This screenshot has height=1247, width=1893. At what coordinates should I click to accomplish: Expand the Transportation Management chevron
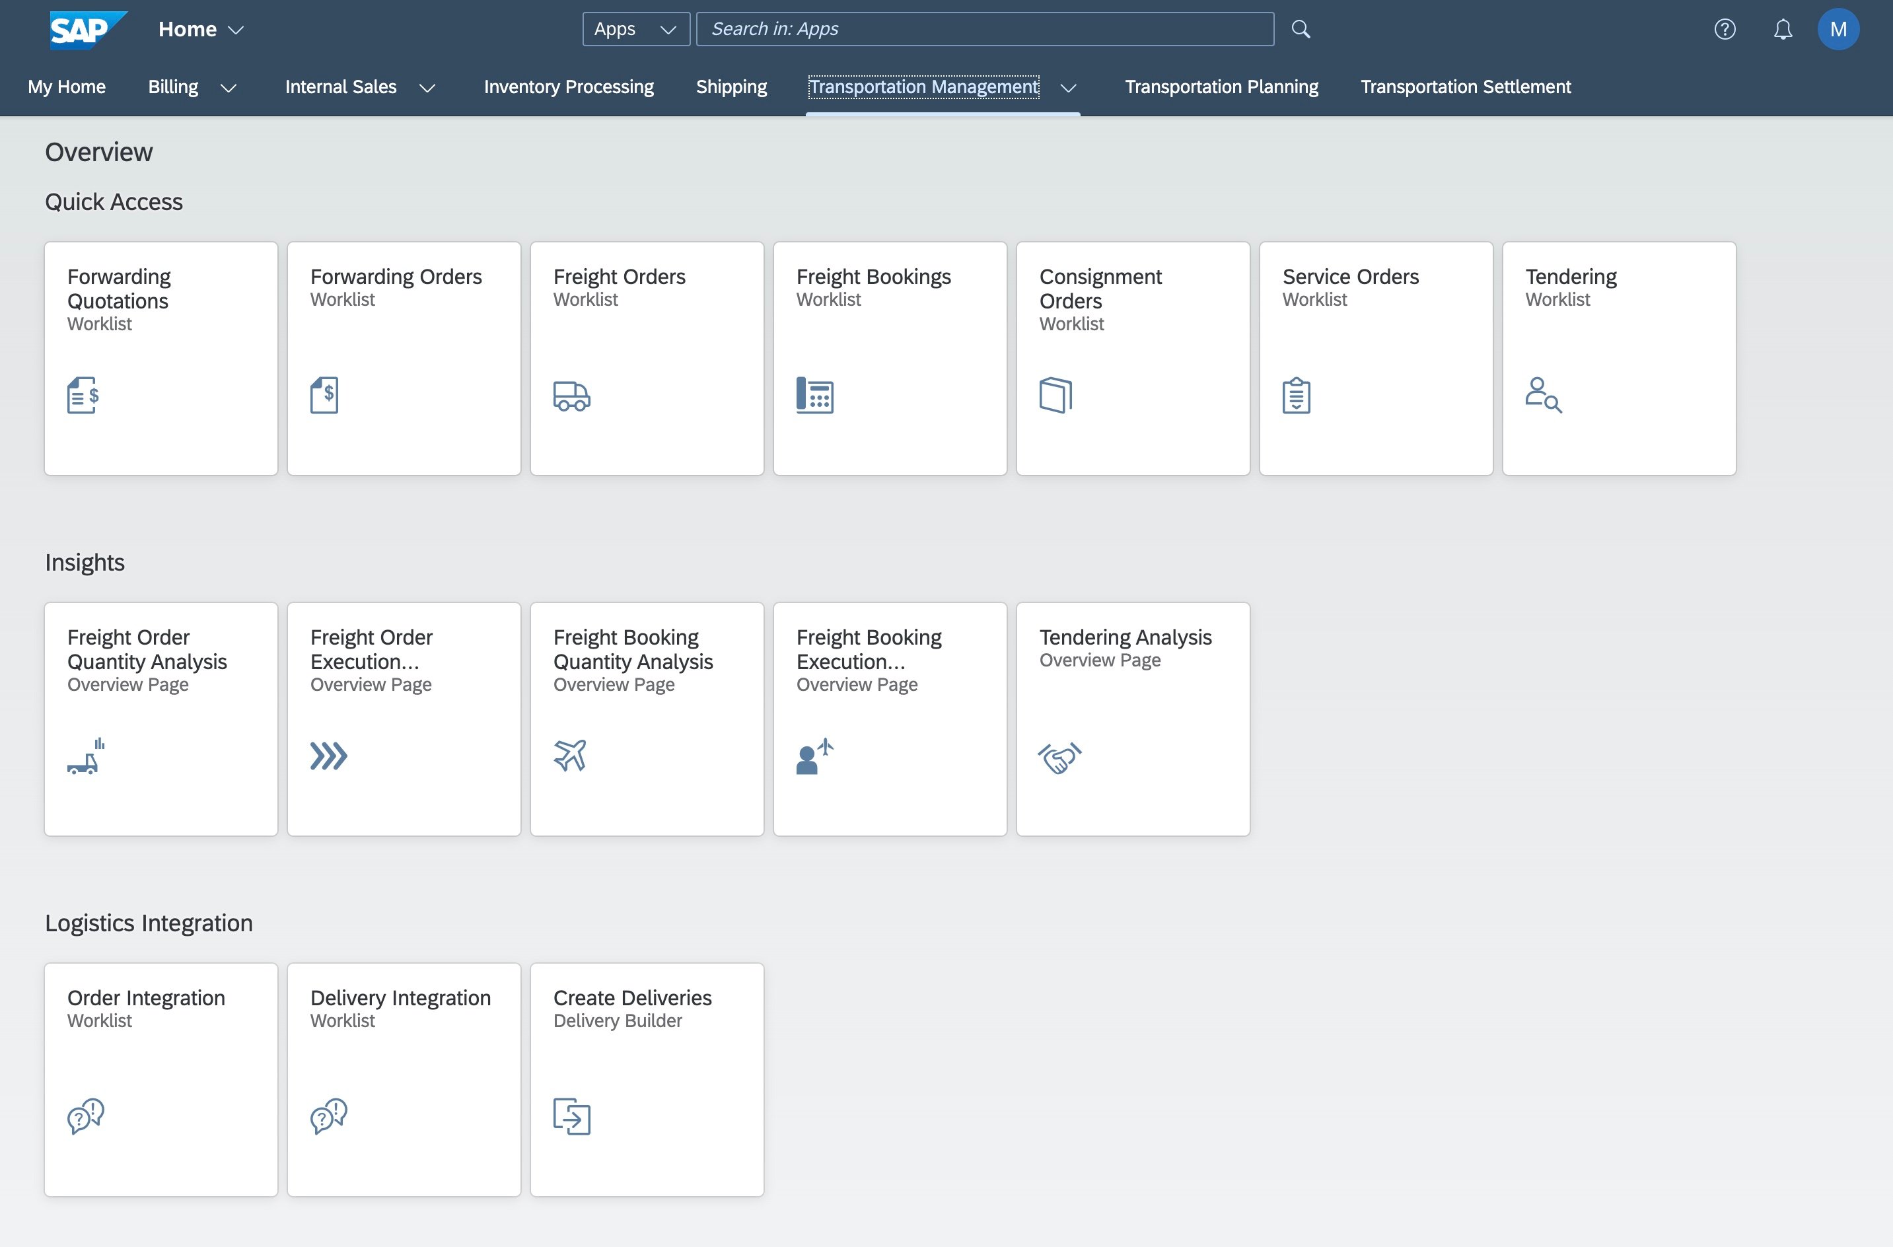1069,87
